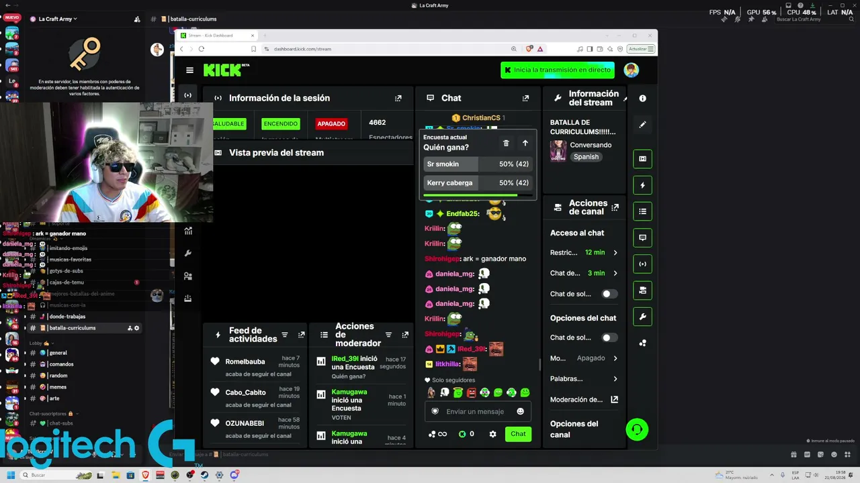Open the Brave browser taskbar icon
The image size is (860, 483).
point(146,475)
